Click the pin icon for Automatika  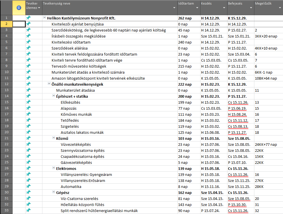(x=28, y=186)
